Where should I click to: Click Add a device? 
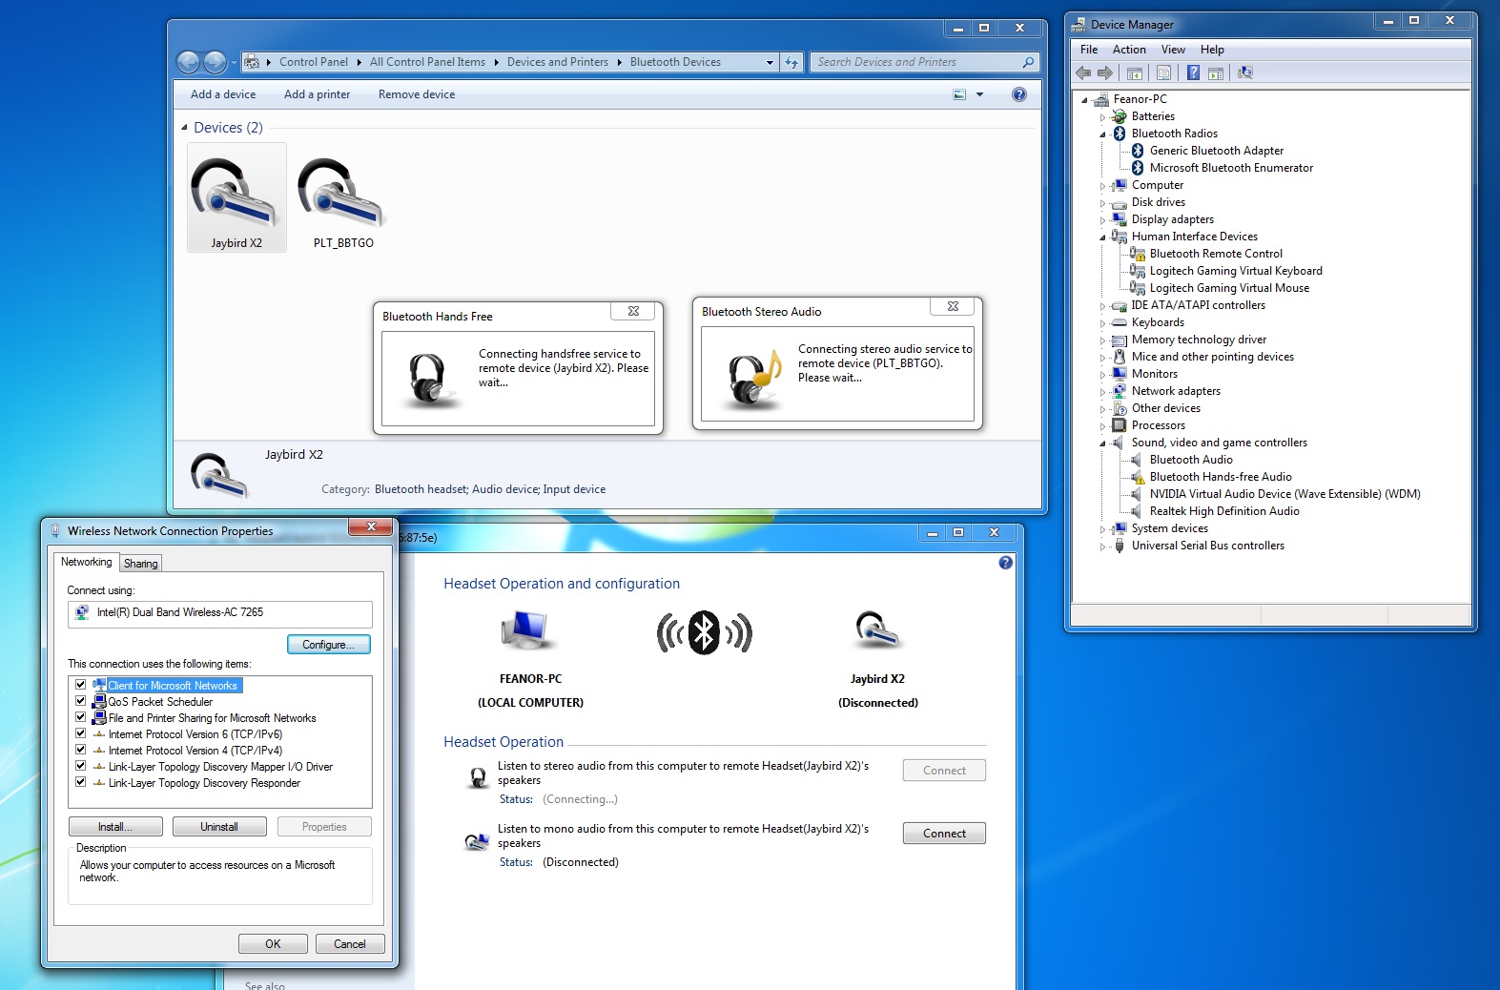223,94
